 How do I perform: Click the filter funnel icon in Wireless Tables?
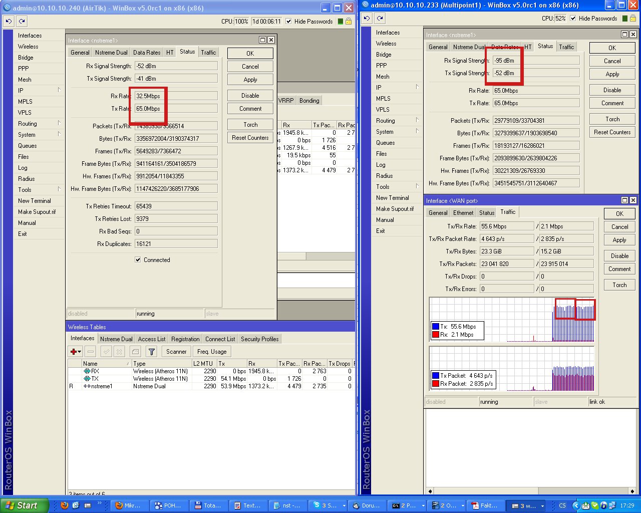pos(152,352)
